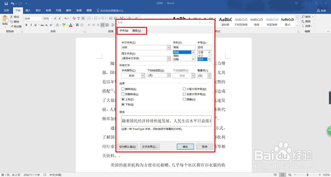Check the 全部大写字母(A) all caps checkbox
This screenshot has height=177, width=331.
click(184, 94)
